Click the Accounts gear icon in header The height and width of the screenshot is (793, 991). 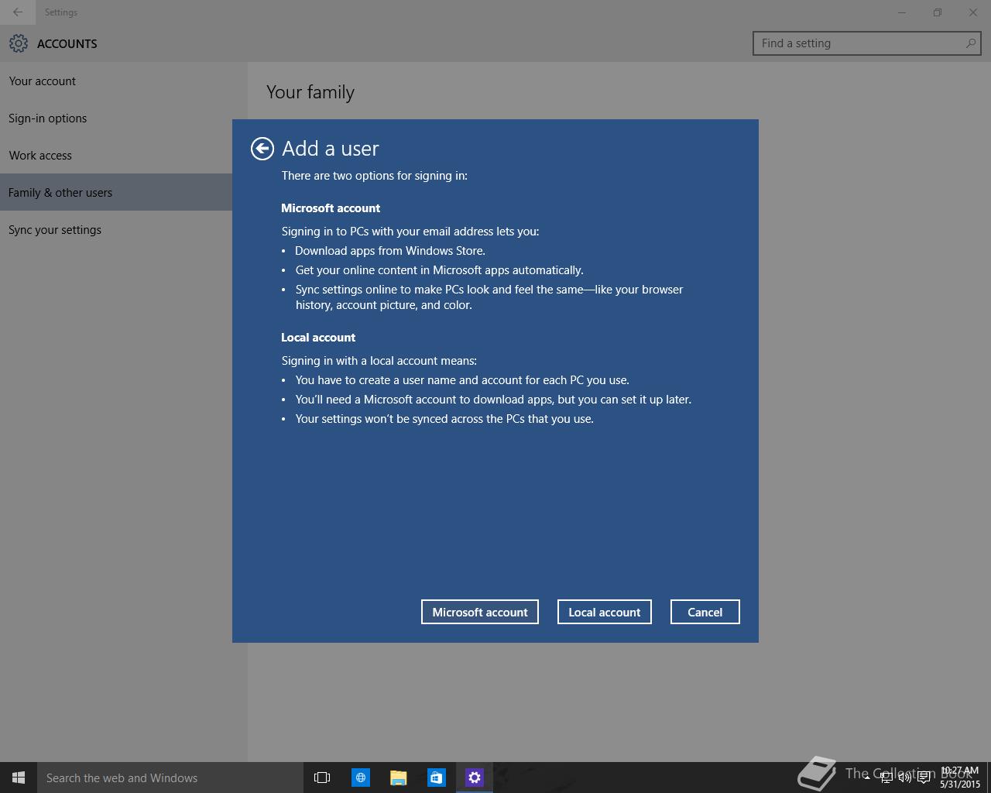coord(19,43)
